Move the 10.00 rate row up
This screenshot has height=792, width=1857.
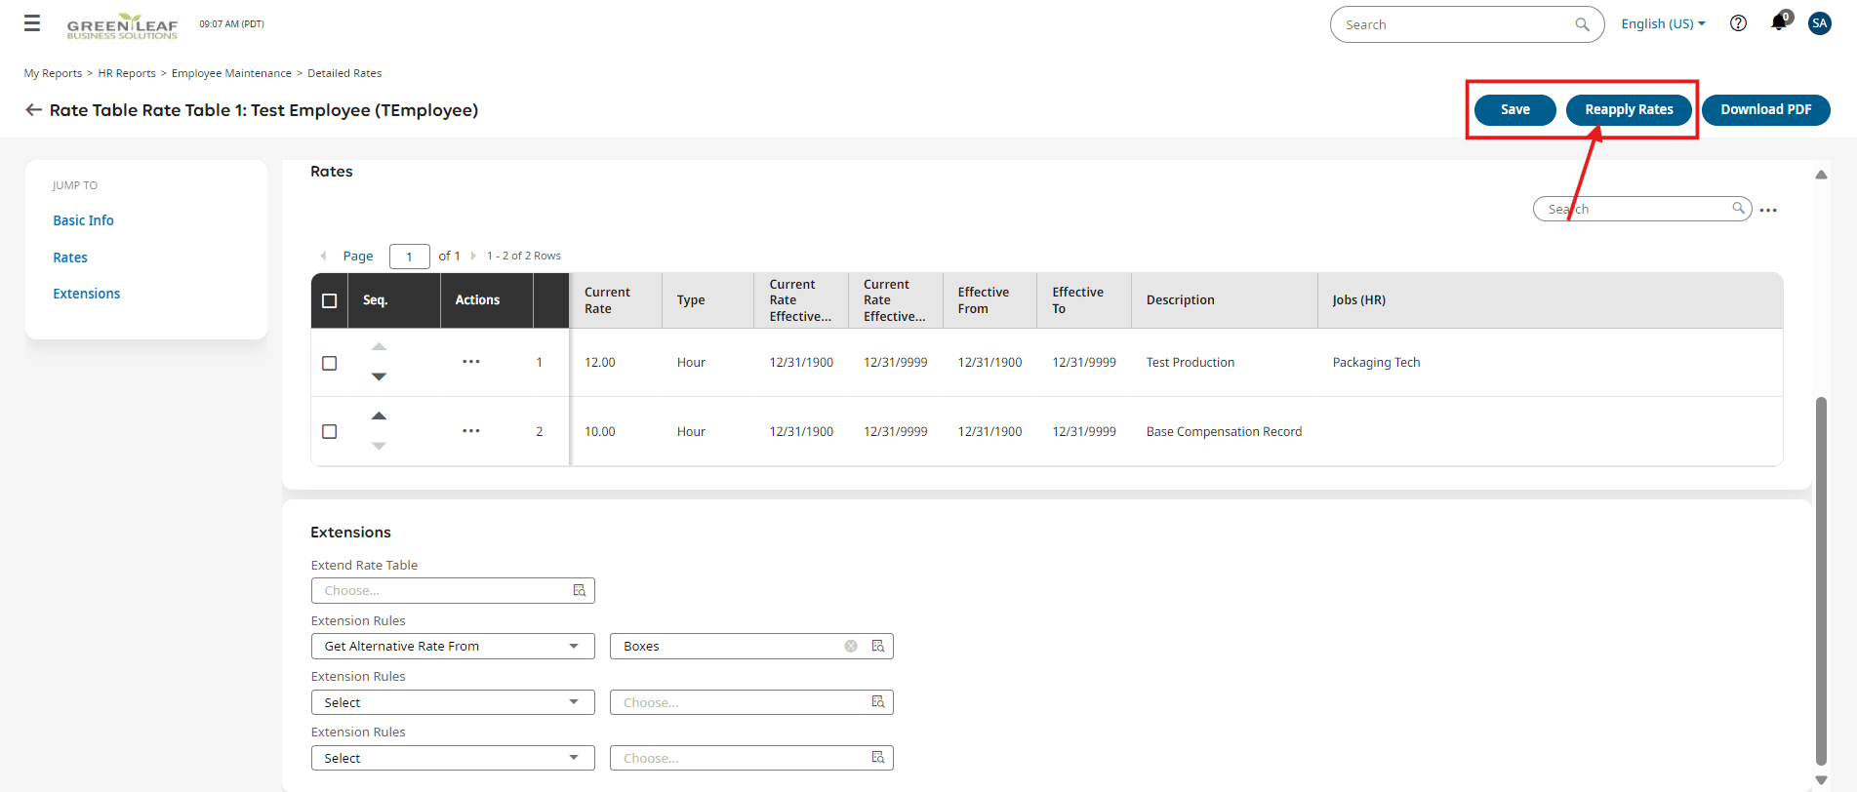379,416
